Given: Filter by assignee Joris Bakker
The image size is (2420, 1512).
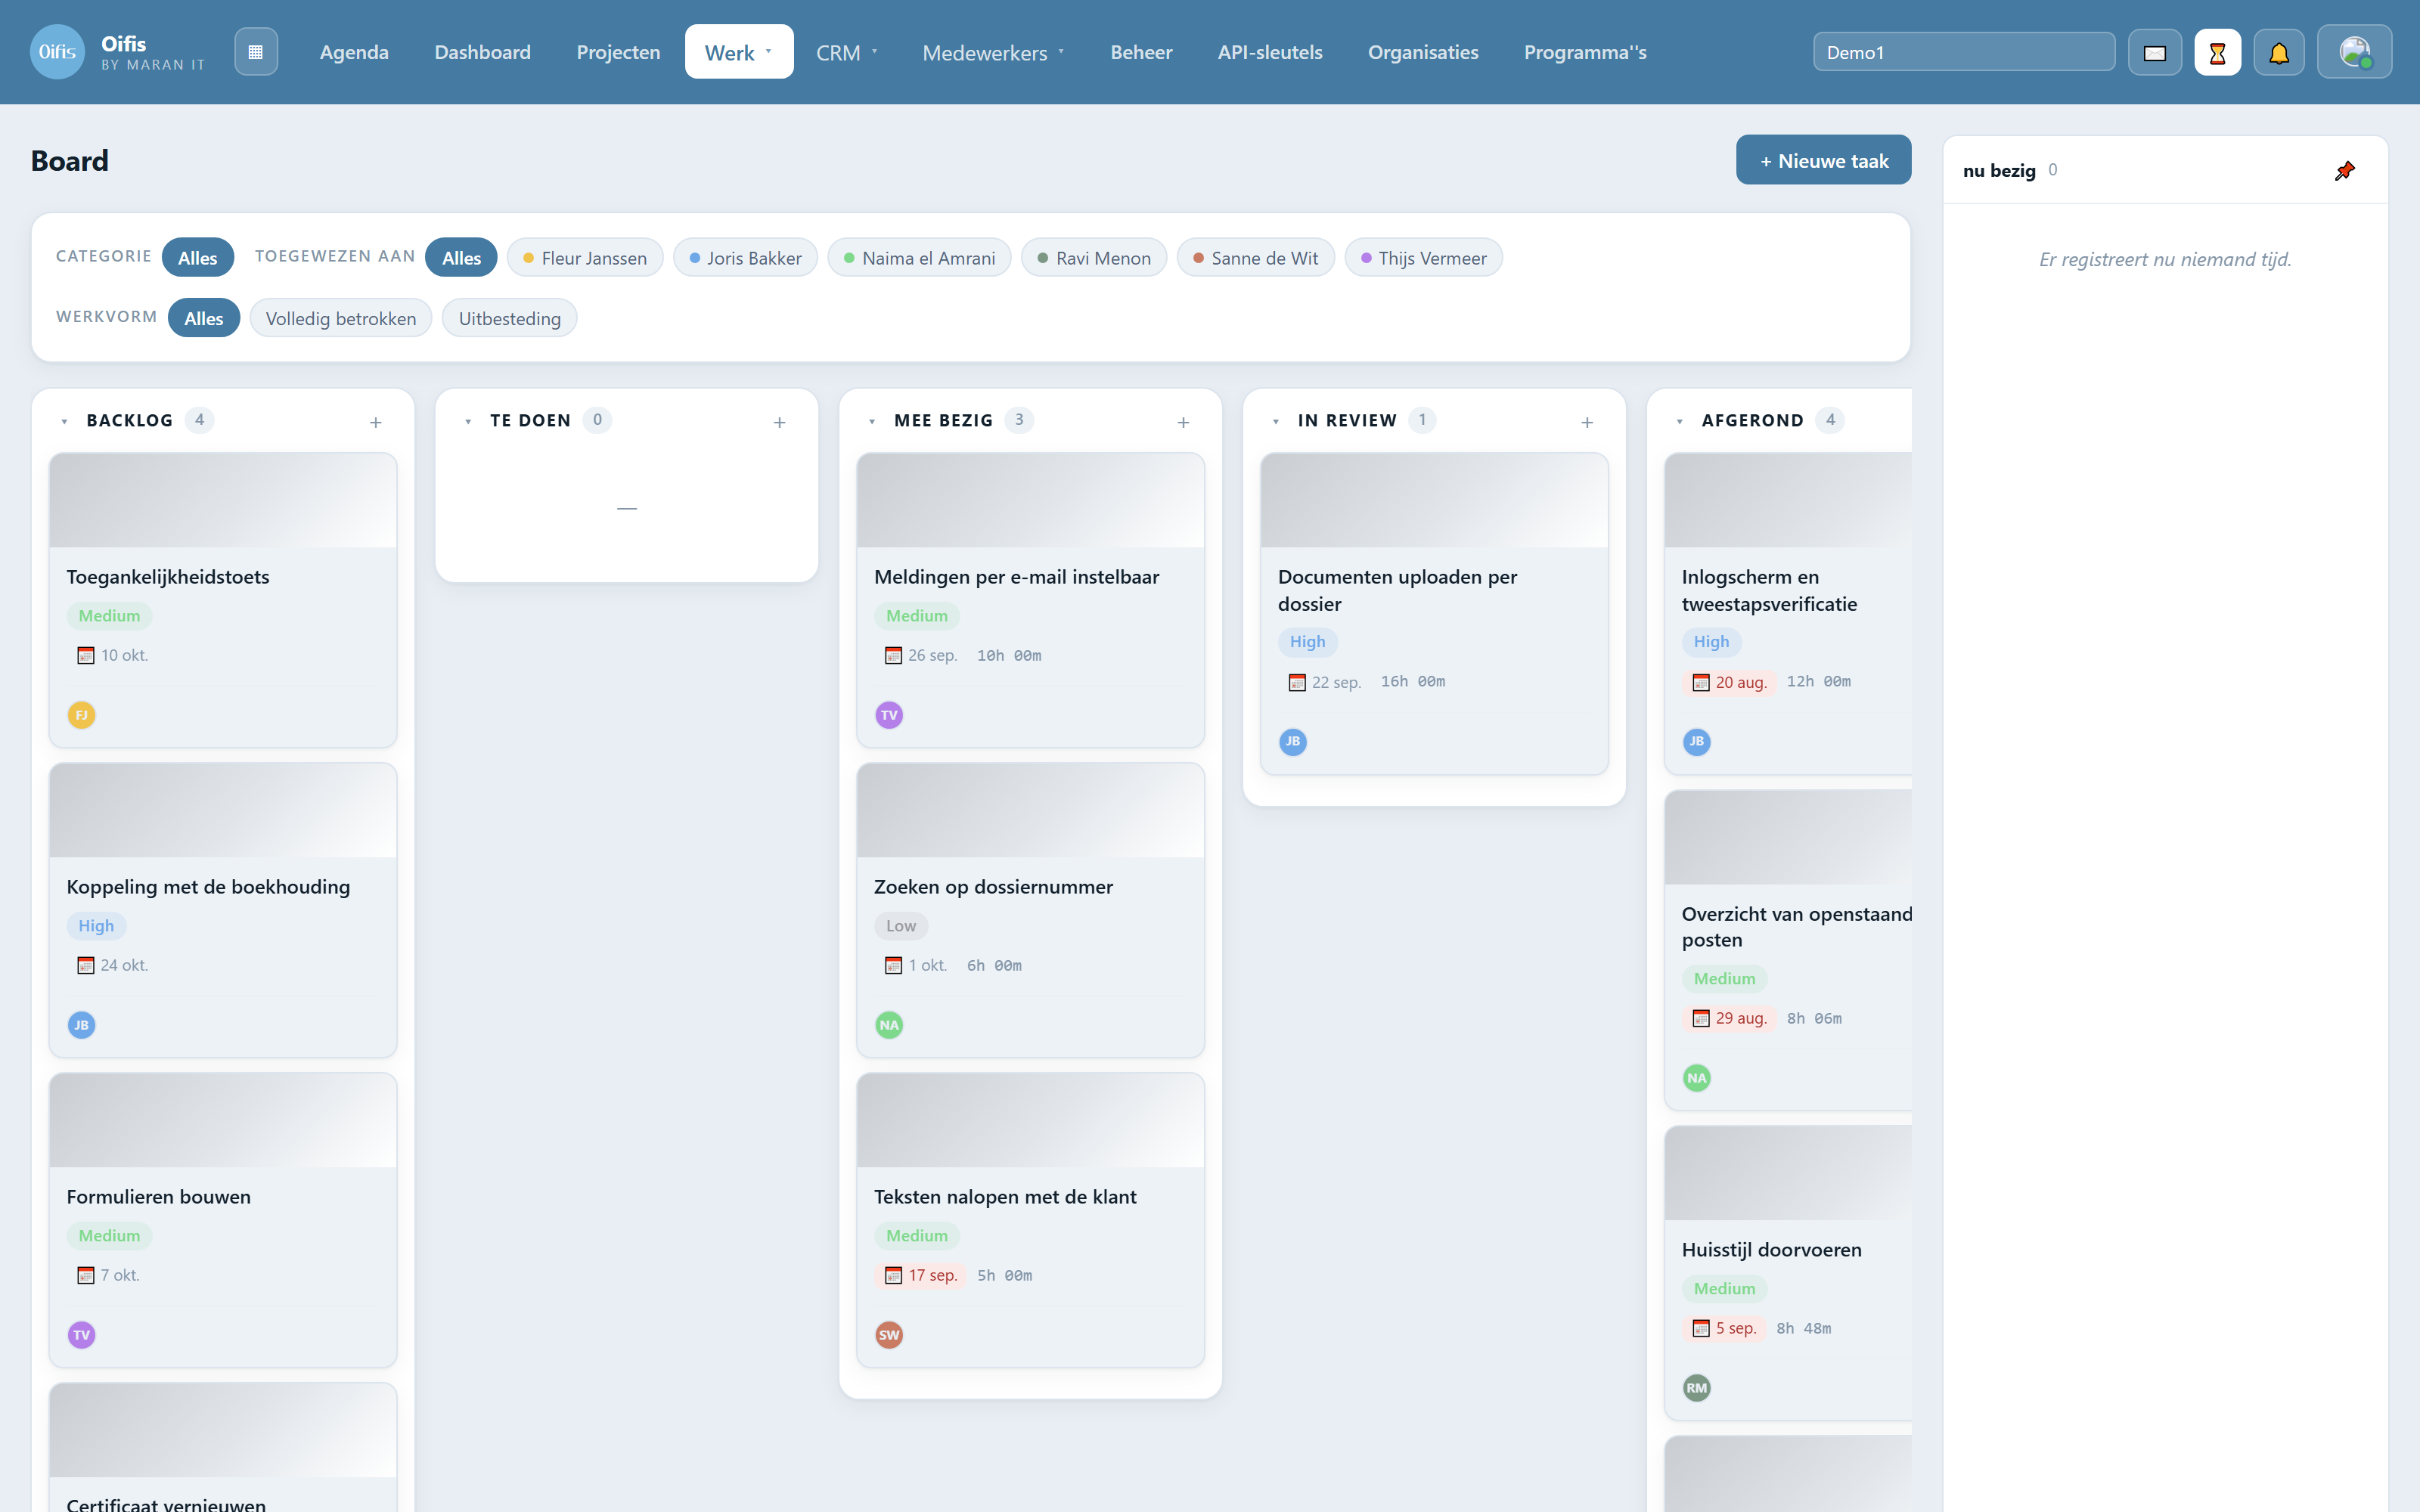Looking at the screenshot, I should point(746,258).
